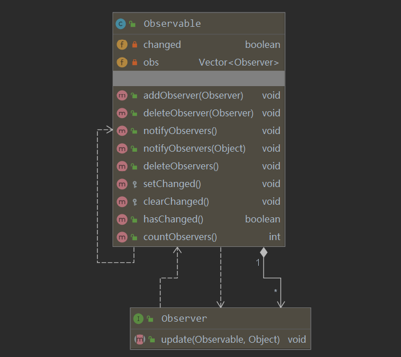Click the Observable class icon
Viewport: 401px width, 357px height.
(x=121, y=24)
